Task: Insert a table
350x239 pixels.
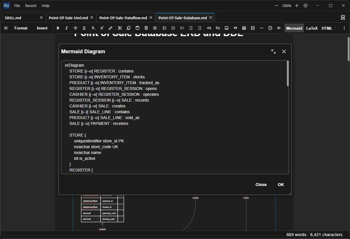Action: point(244,28)
